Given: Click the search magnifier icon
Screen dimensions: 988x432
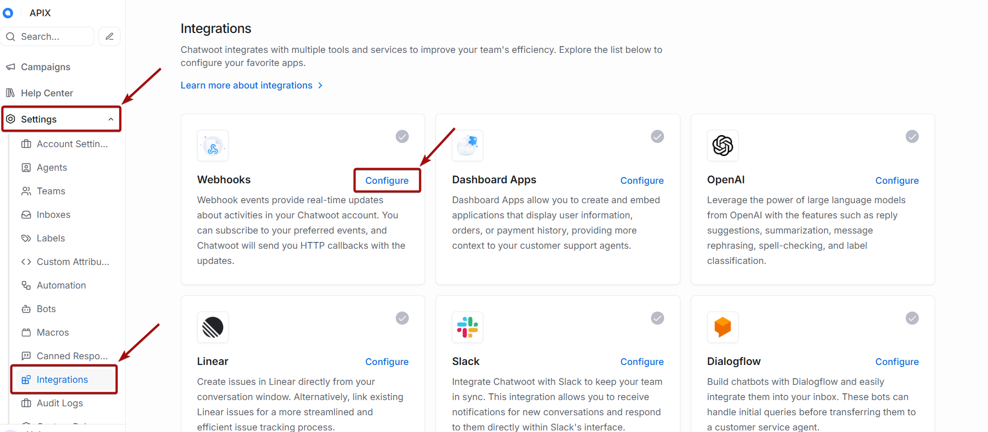Looking at the screenshot, I should point(10,37).
